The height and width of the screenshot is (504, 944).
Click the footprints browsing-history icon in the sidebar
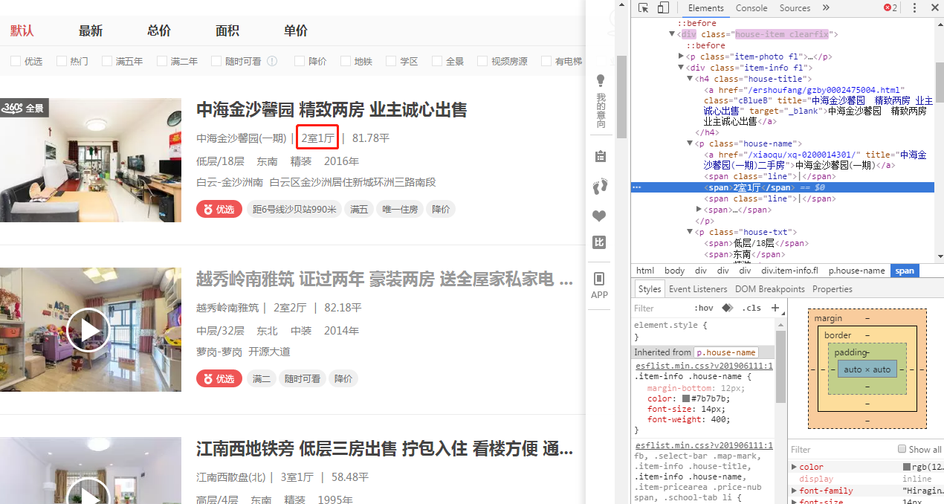tap(600, 186)
